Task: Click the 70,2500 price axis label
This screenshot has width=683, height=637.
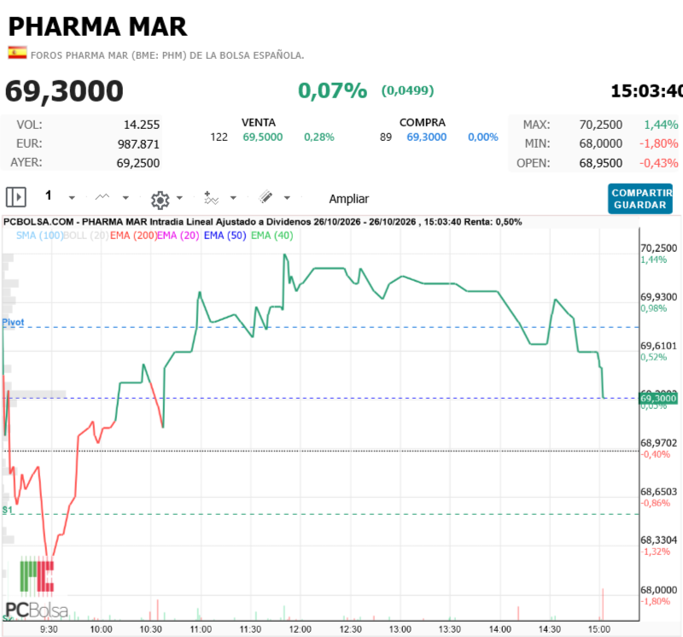Action: click(x=658, y=248)
